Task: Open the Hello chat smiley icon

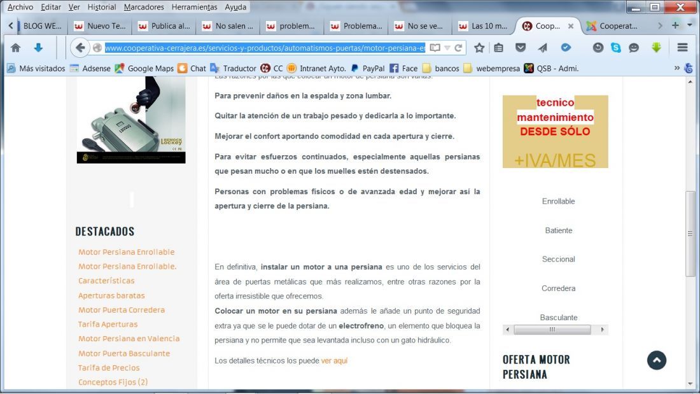Action: [633, 47]
